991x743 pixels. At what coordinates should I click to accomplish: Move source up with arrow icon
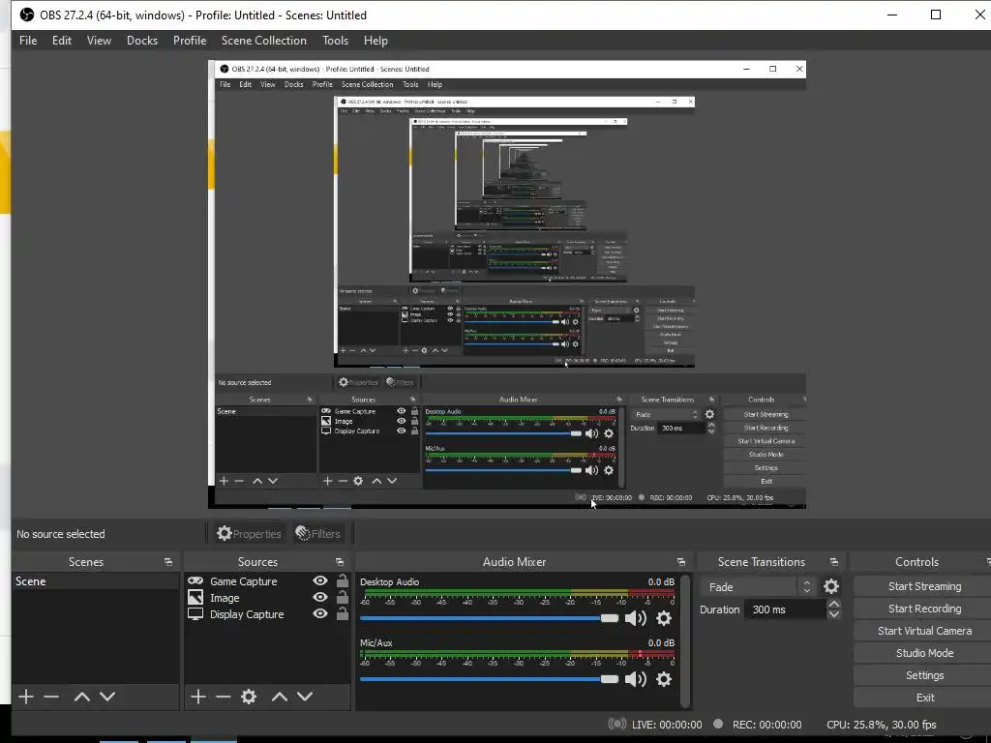[280, 697]
